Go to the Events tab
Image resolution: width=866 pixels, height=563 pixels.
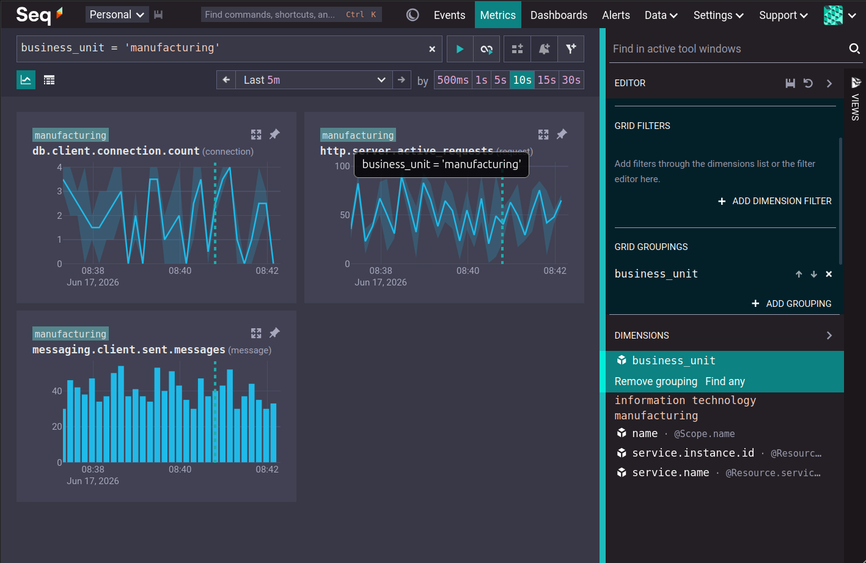(x=449, y=15)
